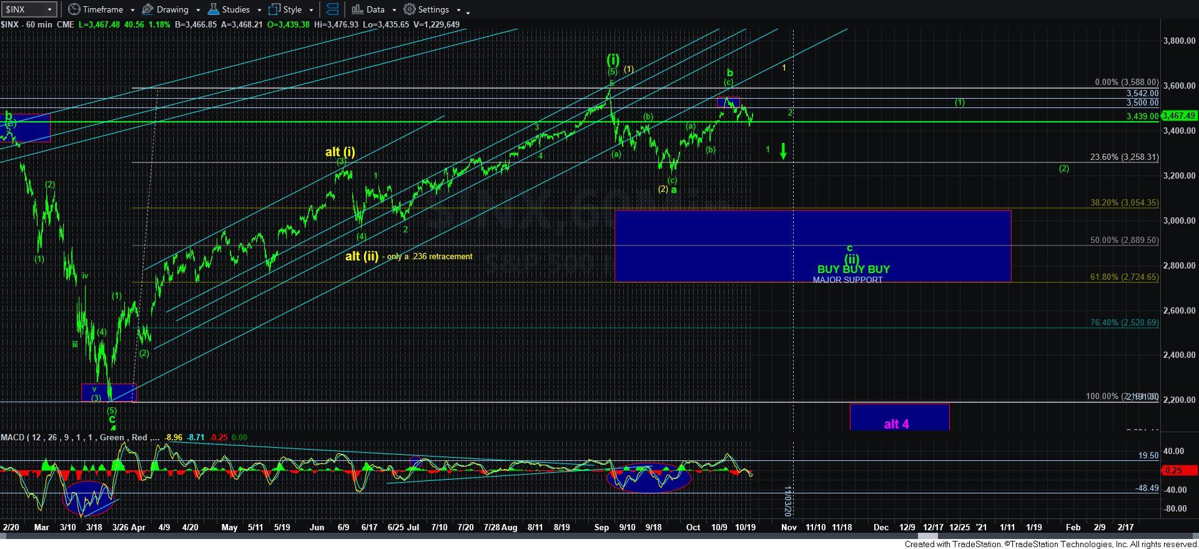Click the 11/03/20 vertical date marker
Viewport: 1199px width, 549px height.
tap(788, 501)
